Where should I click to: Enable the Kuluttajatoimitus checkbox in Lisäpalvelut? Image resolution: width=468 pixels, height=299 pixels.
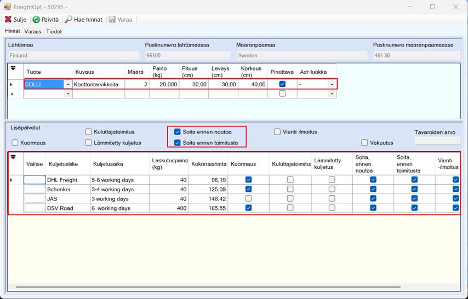[88, 132]
